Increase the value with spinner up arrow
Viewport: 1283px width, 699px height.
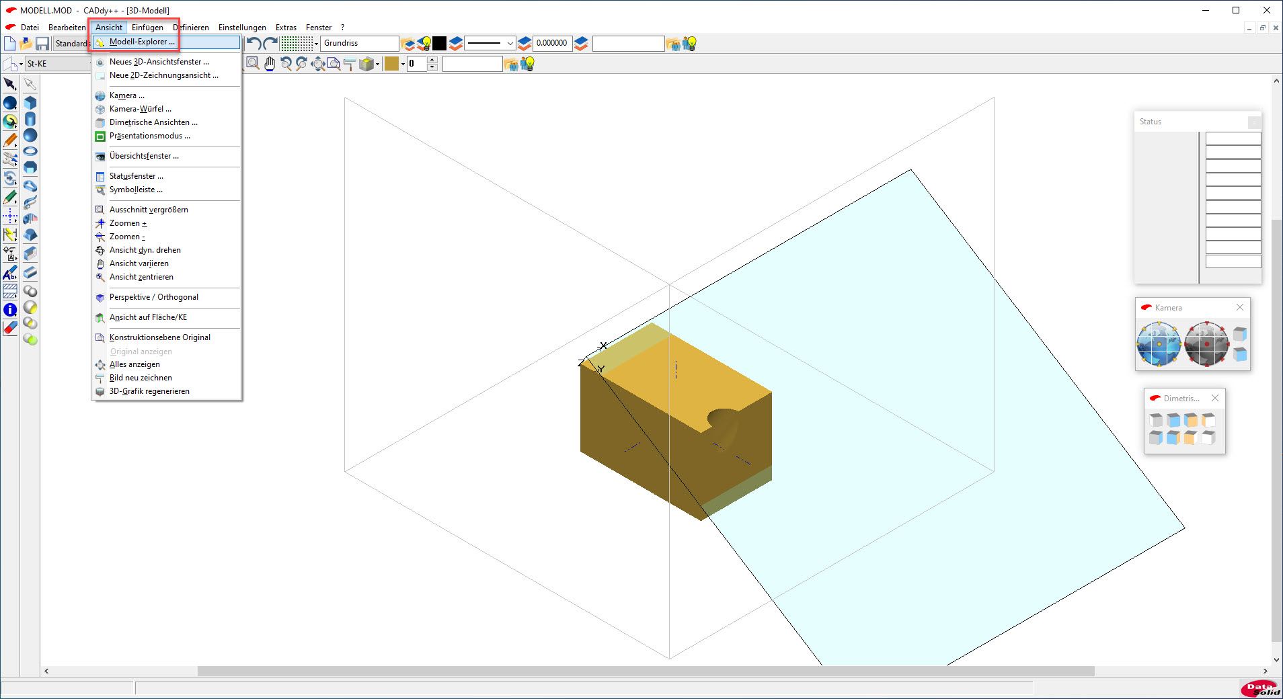point(432,60)
